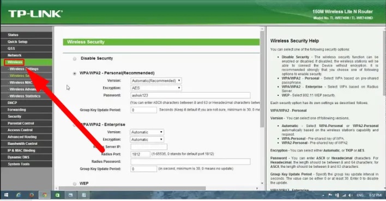
Task: Click the Enterprise Group Key Update Period field
Action: [x=143, y=169]
